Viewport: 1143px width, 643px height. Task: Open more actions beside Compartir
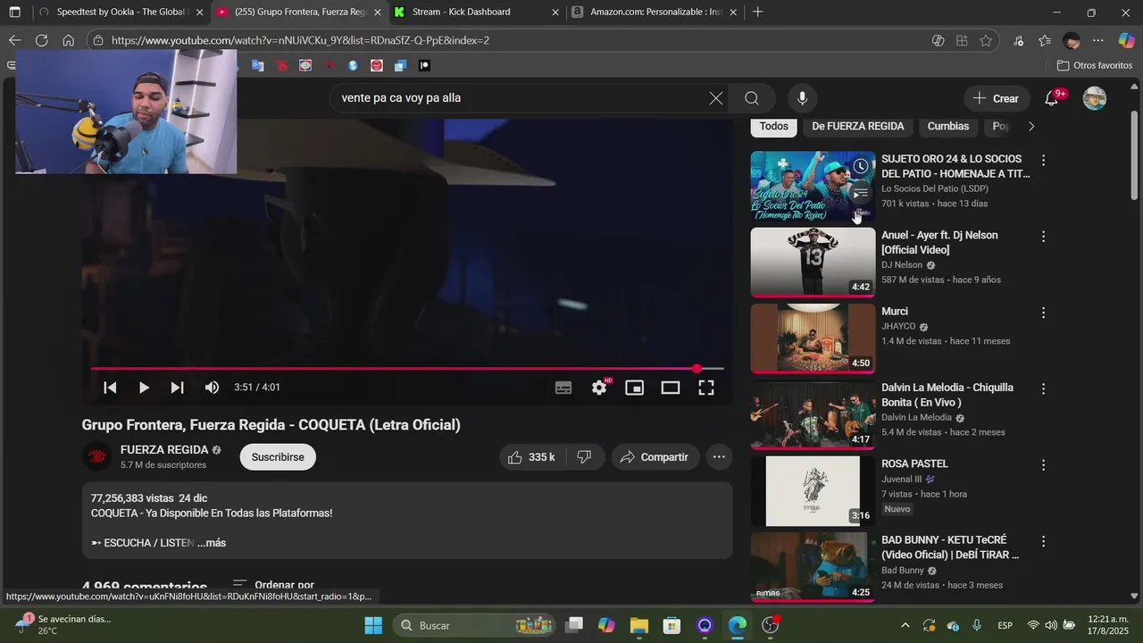click(x=719, y=457)
